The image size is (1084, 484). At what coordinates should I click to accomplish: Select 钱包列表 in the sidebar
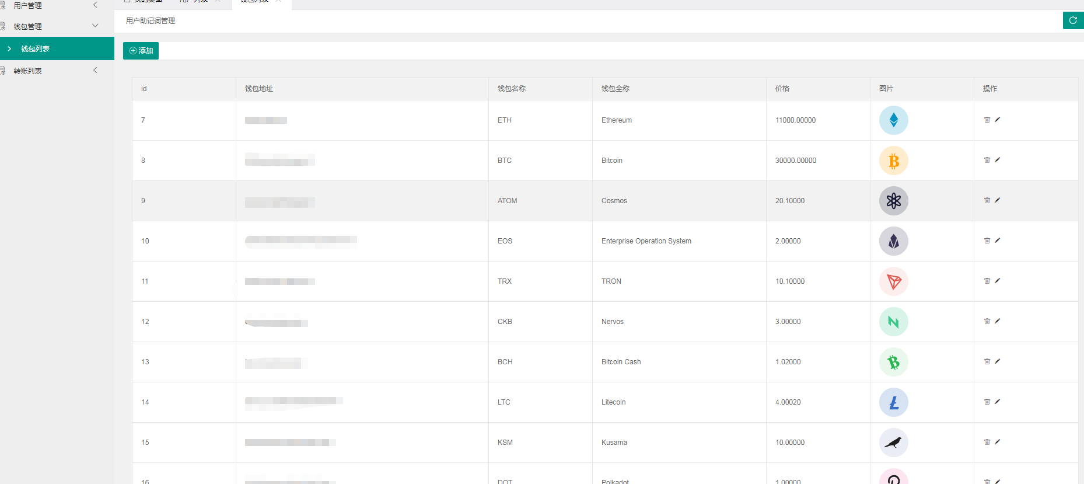(x=36, y=48)
